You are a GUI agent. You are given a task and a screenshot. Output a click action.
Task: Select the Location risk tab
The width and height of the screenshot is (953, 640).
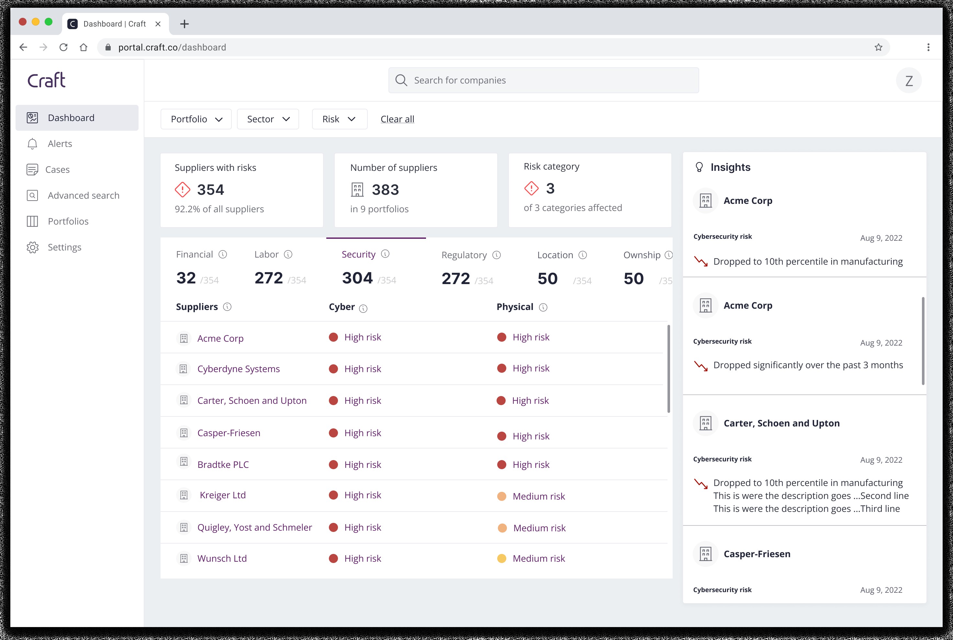(564, 268)
